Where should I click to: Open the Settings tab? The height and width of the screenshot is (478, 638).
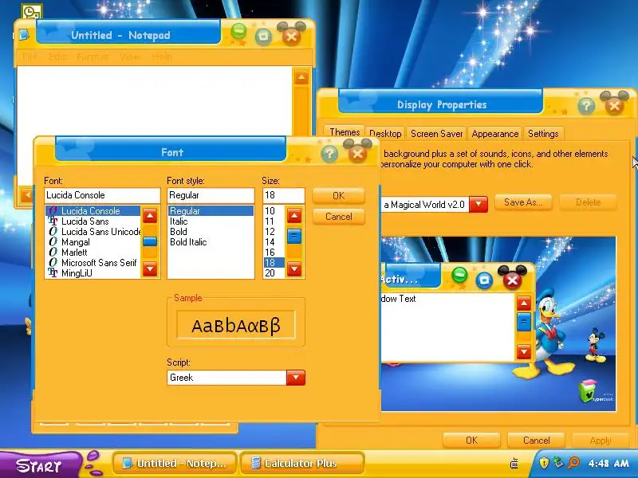click(543, 134)
